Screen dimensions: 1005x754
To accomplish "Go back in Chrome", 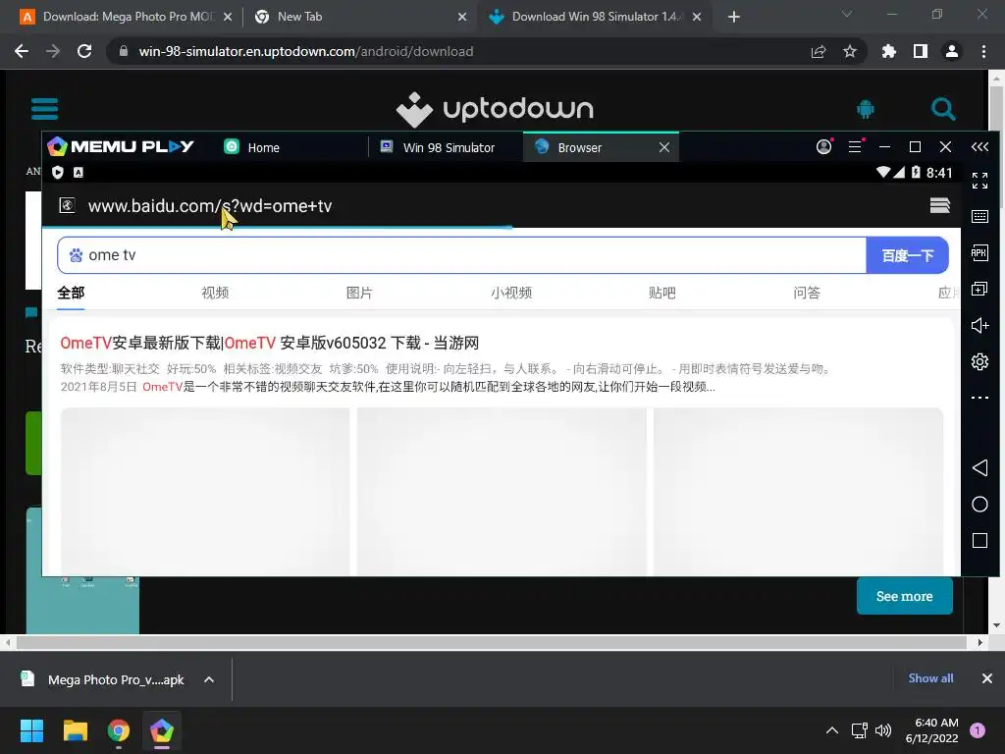I will (x=22, y=51).
